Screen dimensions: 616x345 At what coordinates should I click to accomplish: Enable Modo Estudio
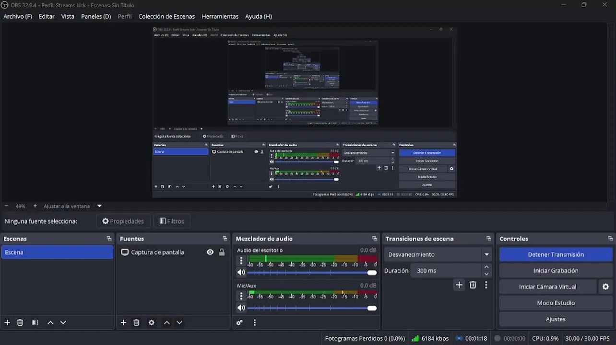[x=556, y=303]
